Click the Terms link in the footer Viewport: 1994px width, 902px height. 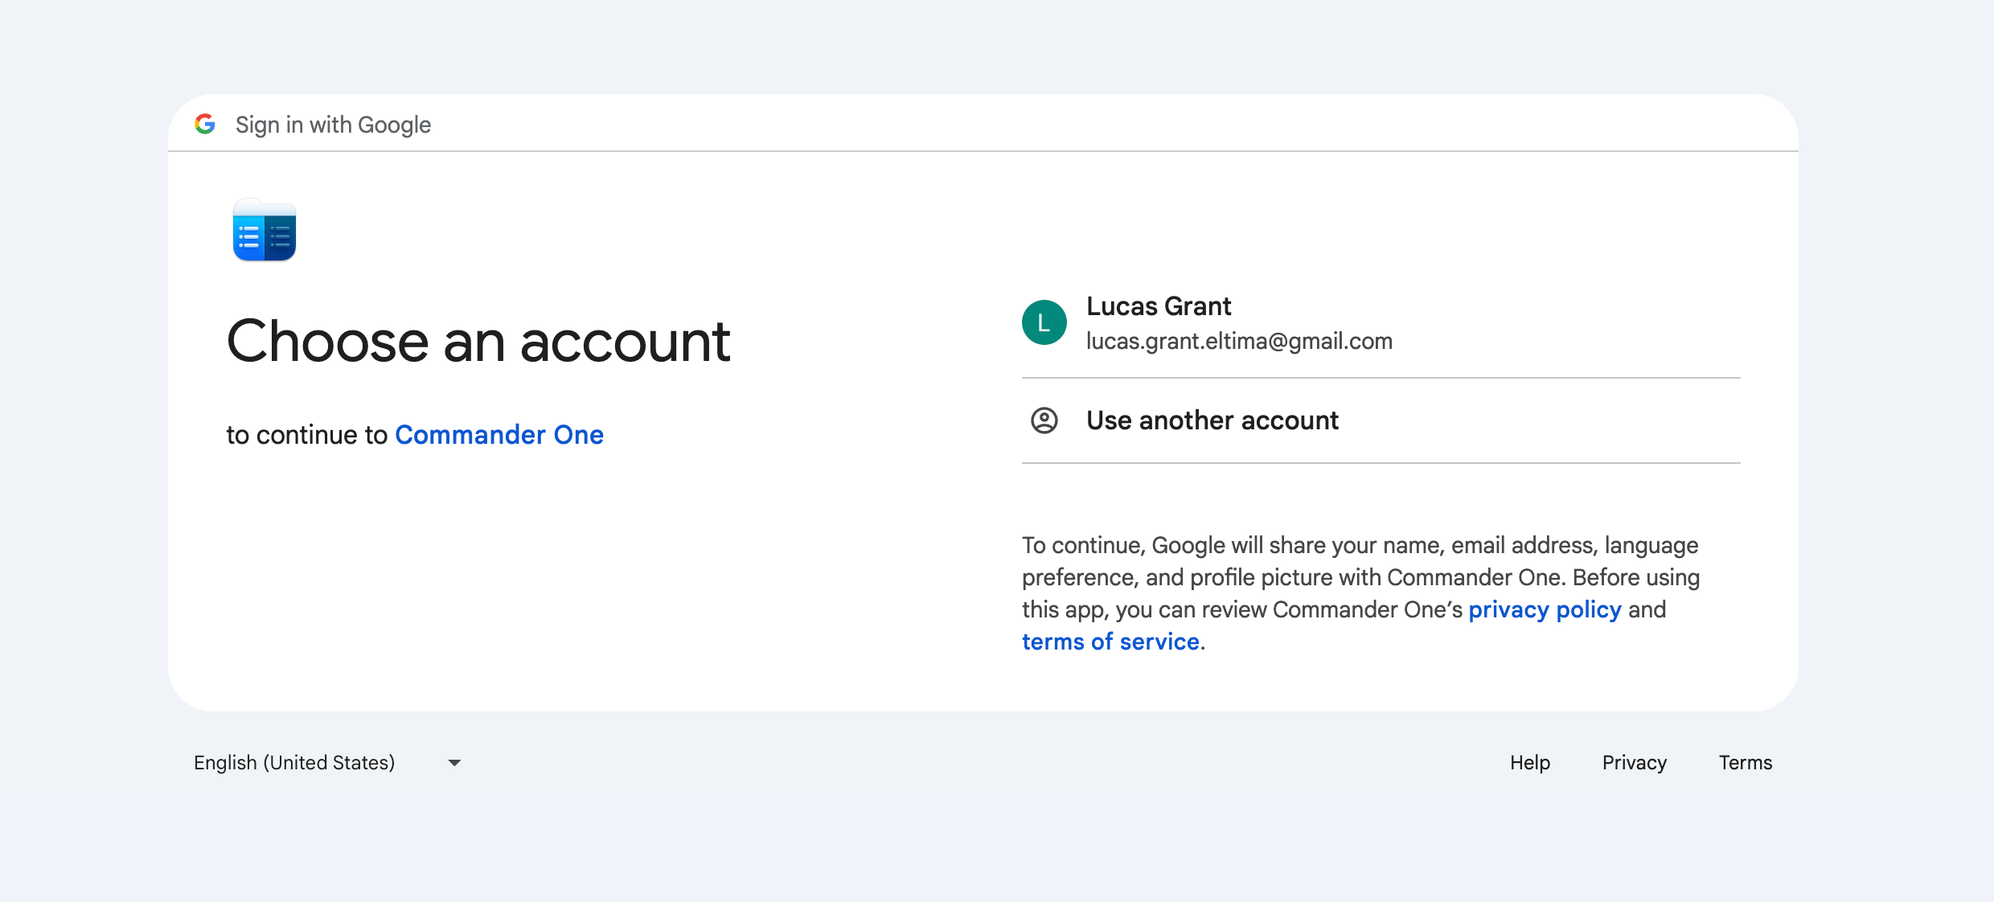coord(1745,762)
